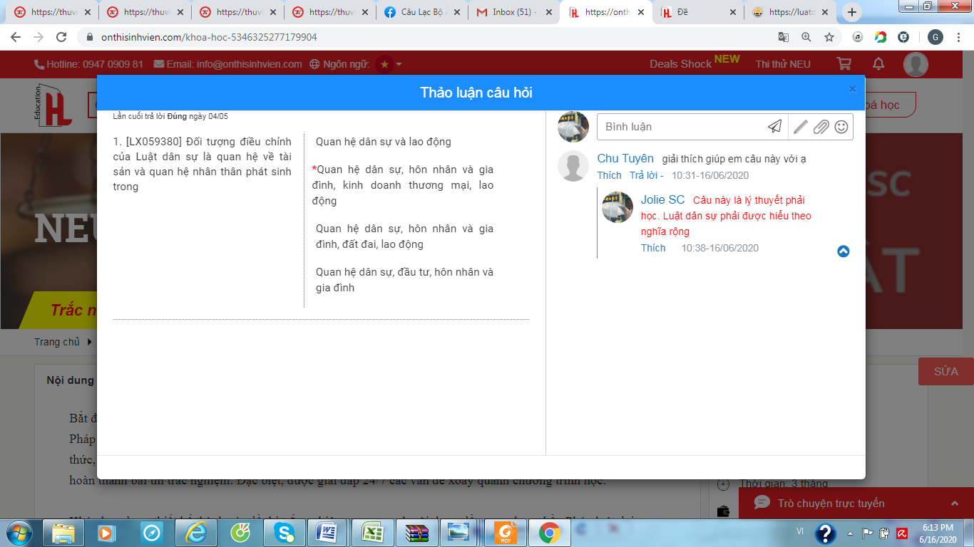Open WinRAR from taskbar
This screenshot has width=974, height=547.
[x=416, y=533]
